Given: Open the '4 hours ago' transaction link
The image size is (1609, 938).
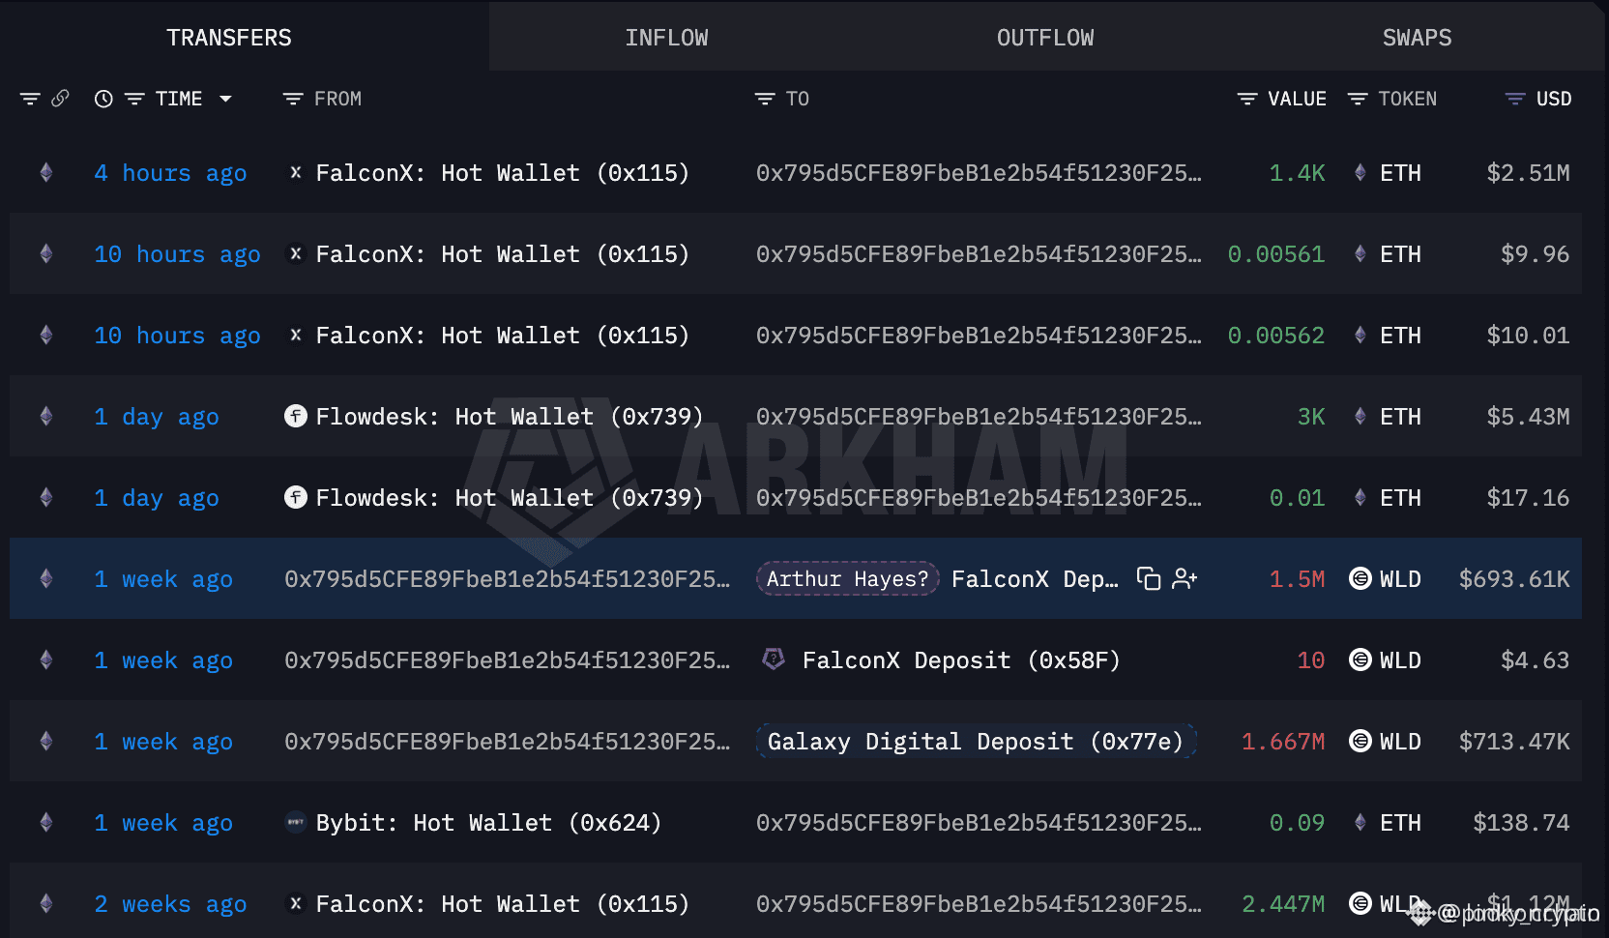Looking at the screenshot, I should [170, 173].
